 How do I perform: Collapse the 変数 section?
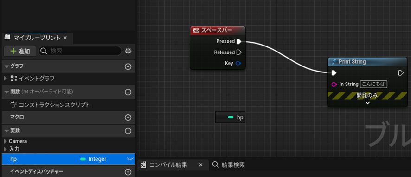pyautogui.click(x=7, y=131)
